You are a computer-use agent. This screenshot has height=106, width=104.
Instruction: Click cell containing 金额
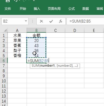click(x=36, y=35)
